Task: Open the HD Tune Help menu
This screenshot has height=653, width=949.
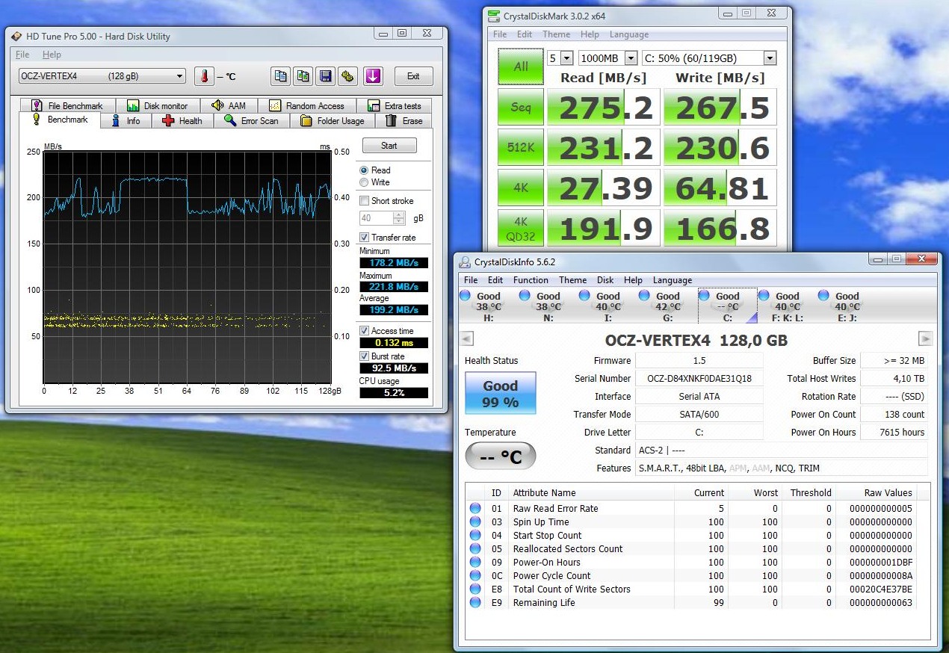Action: click(52, 55)
